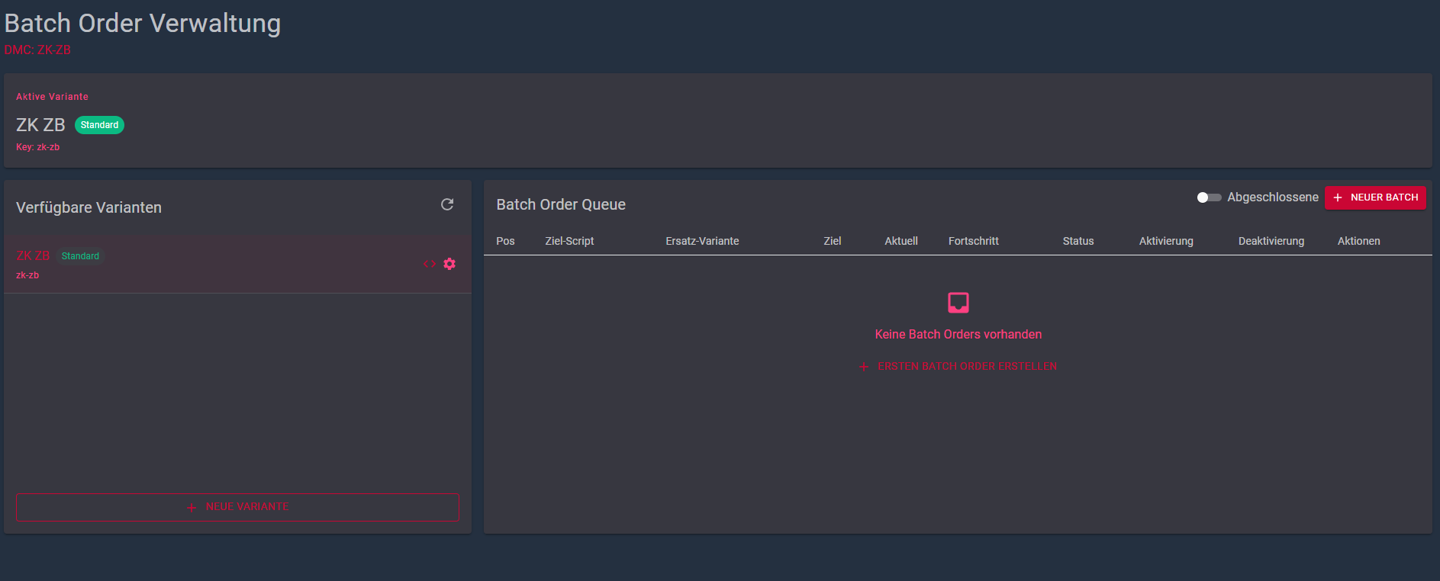Click the Ziel-Script column header
This screenshot has height=581, width=1440.
tap(569, 241)
